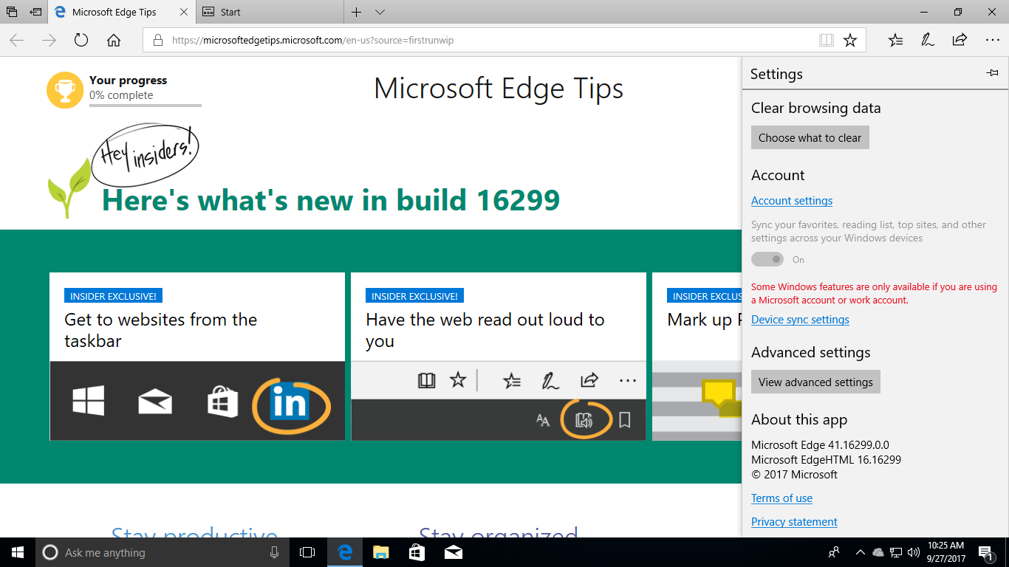
Task: Click the volume speaker tray icon
Action: (914, 552)
